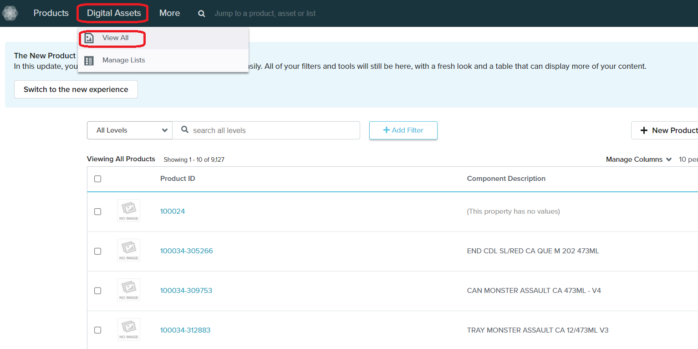Check the box for product 100024
This screenshot has height=349, width=698.
click(97, 211)
